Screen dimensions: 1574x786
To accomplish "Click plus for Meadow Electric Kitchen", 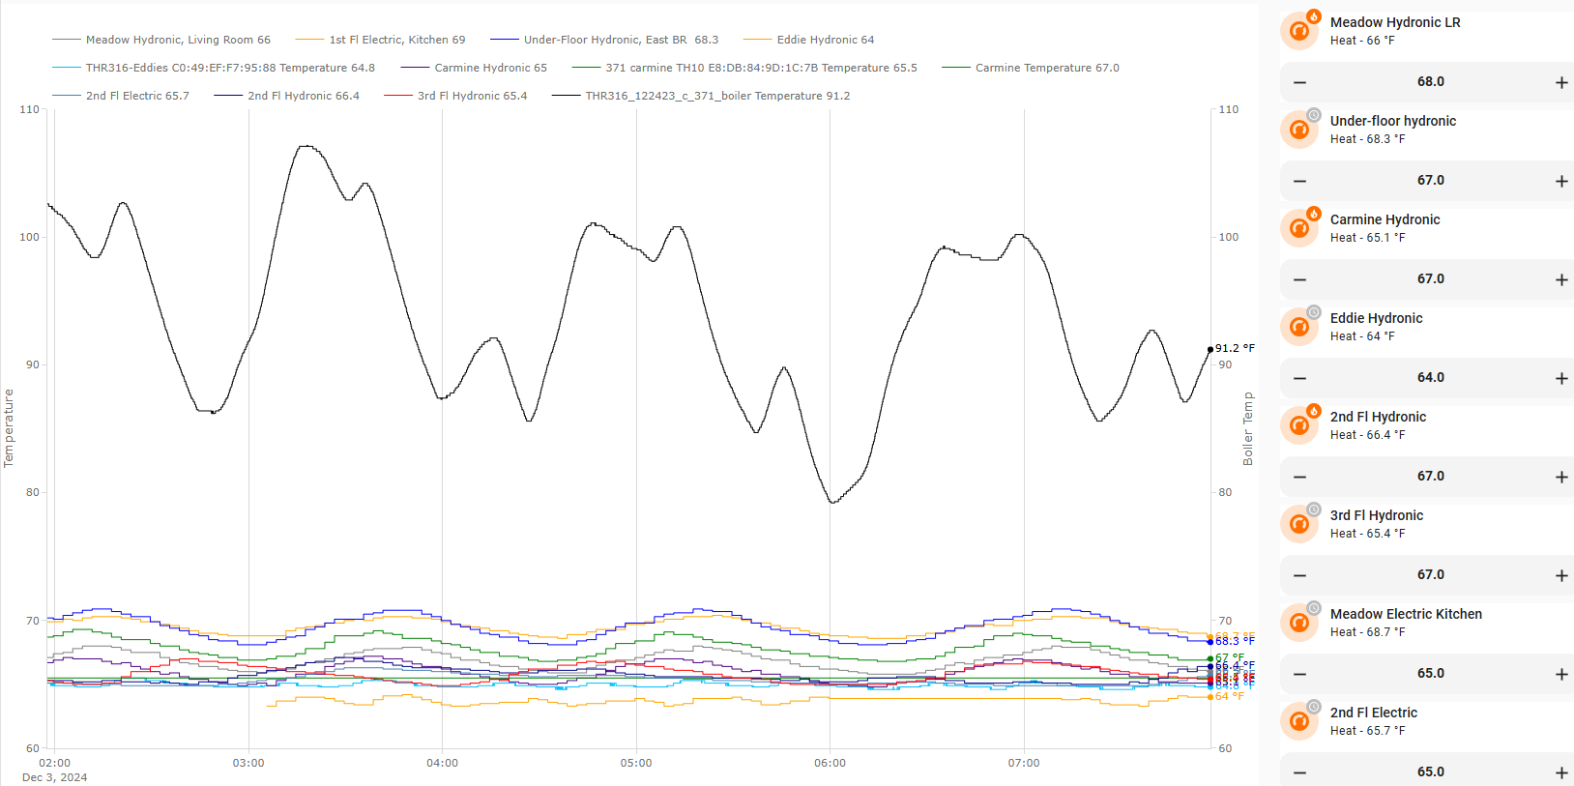I will 1561,674.
